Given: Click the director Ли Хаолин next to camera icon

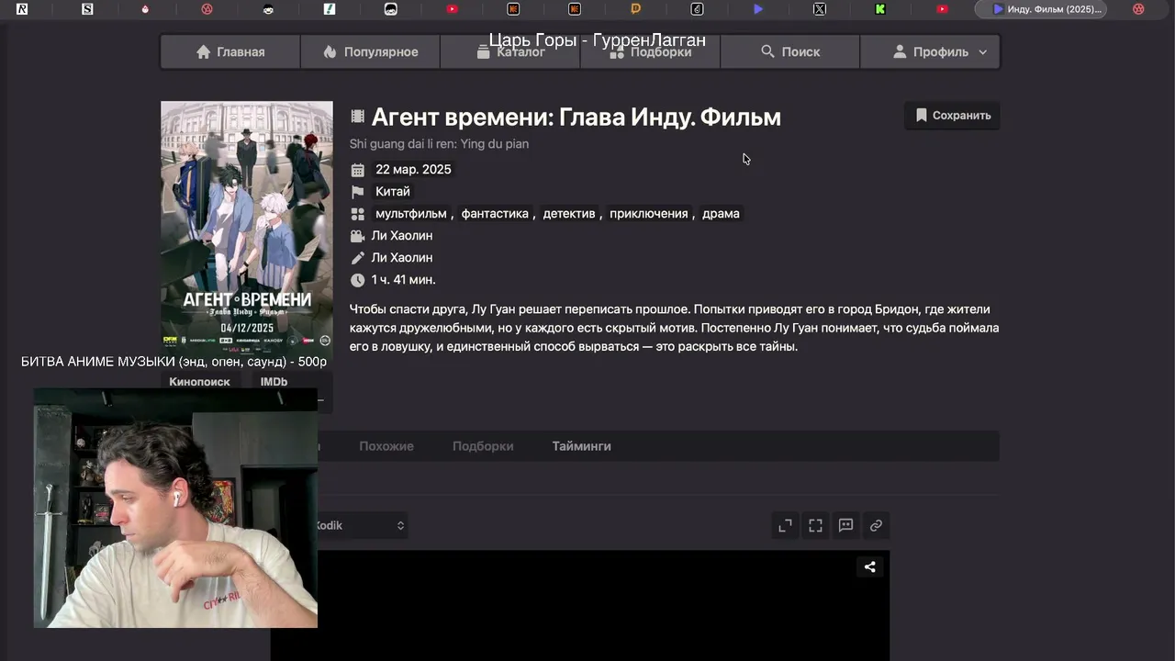Looking at the screenshot, I should [402, 236].
